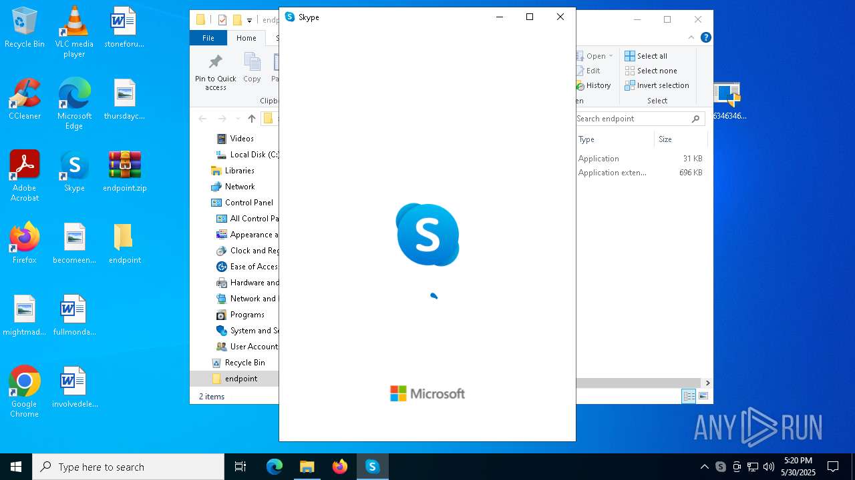Launch the Skype desktop shortcut
855x480 pixels.
coord(74,172)
